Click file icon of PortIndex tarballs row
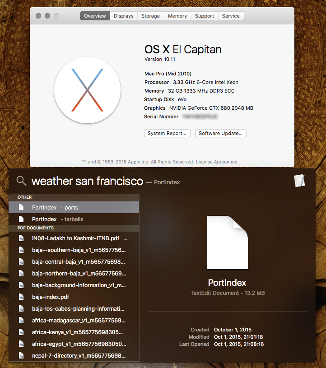 click(x=21, y=219)
